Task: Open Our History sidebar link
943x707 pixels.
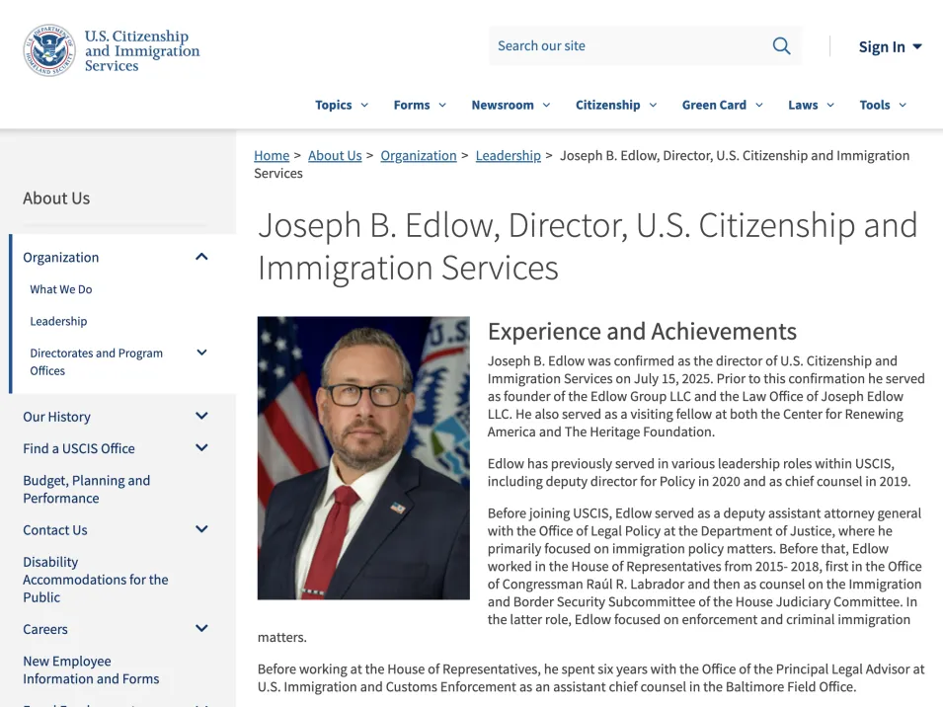Action: coord(56,417)
